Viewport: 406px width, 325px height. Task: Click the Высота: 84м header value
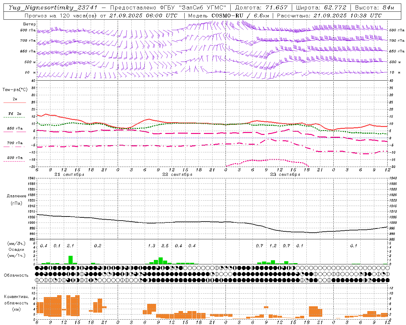pos(375,8)
